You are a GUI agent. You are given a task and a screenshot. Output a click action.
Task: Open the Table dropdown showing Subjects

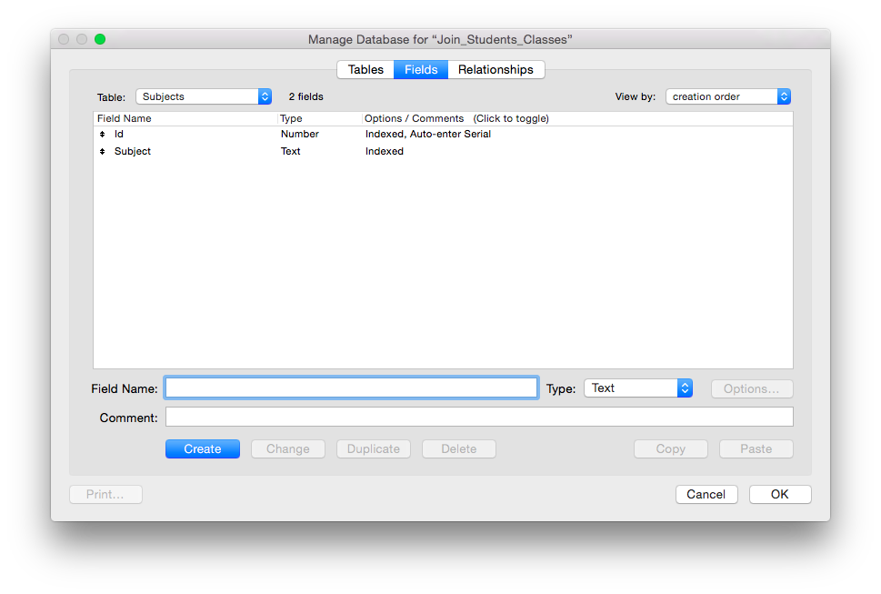tap(204, 96)
